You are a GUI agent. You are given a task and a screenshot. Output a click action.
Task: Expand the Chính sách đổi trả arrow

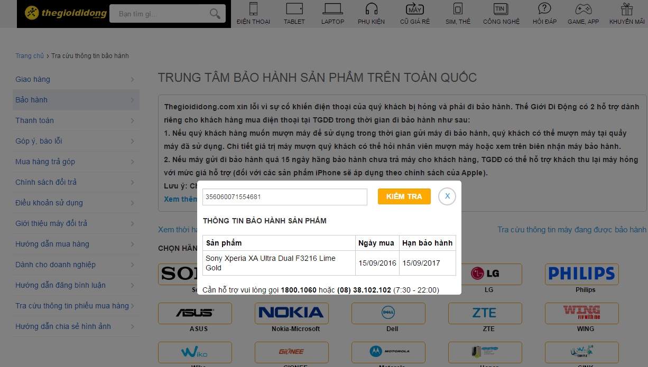click(x=132, y=183)
